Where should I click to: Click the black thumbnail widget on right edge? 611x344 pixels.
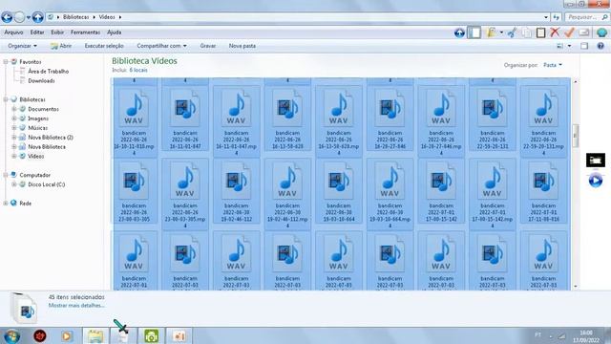click(596, 160)
